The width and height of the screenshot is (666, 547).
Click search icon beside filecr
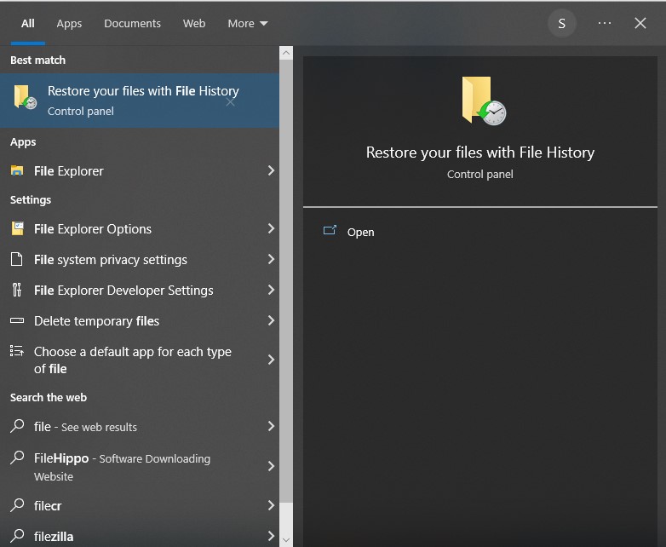coord(17,505)
